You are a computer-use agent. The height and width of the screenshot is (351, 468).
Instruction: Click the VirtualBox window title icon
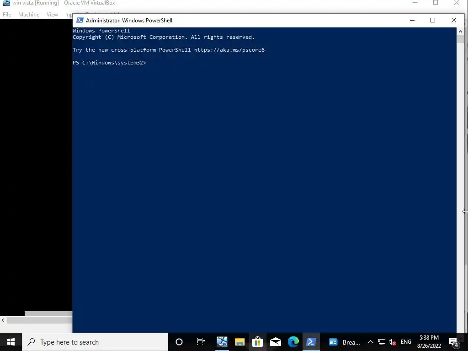pos(6,3)
